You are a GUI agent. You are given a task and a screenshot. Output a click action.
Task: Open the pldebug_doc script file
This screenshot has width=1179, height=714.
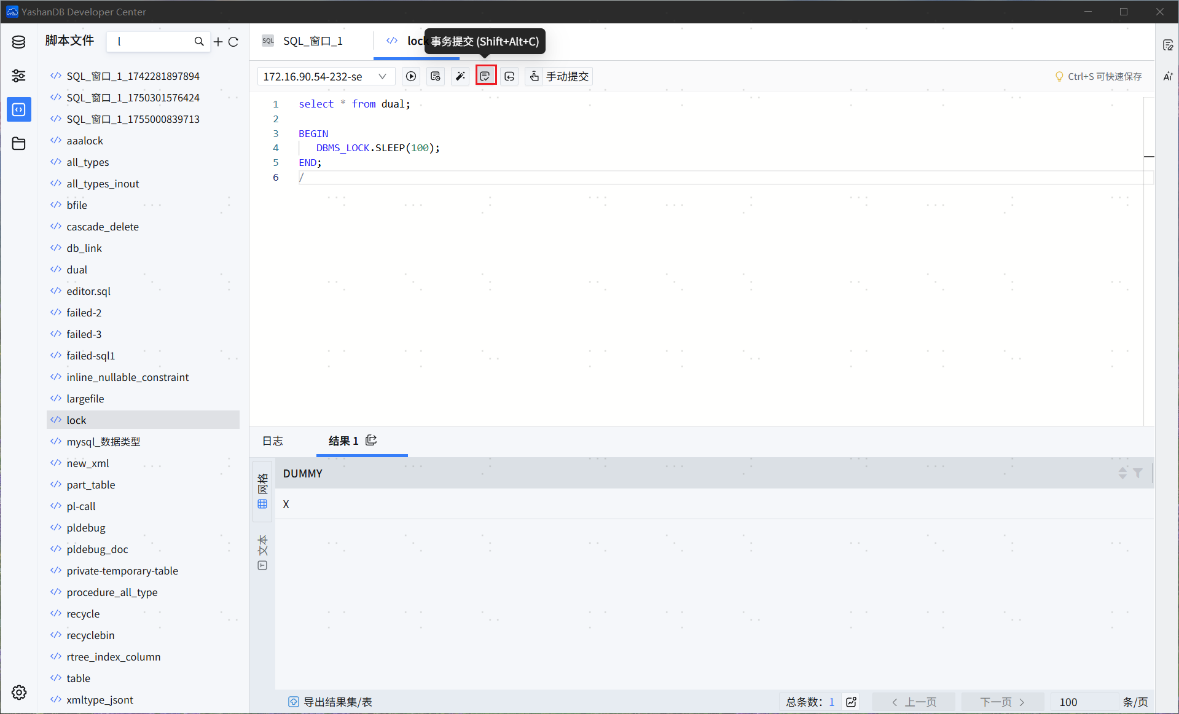[x=97, y=549]
